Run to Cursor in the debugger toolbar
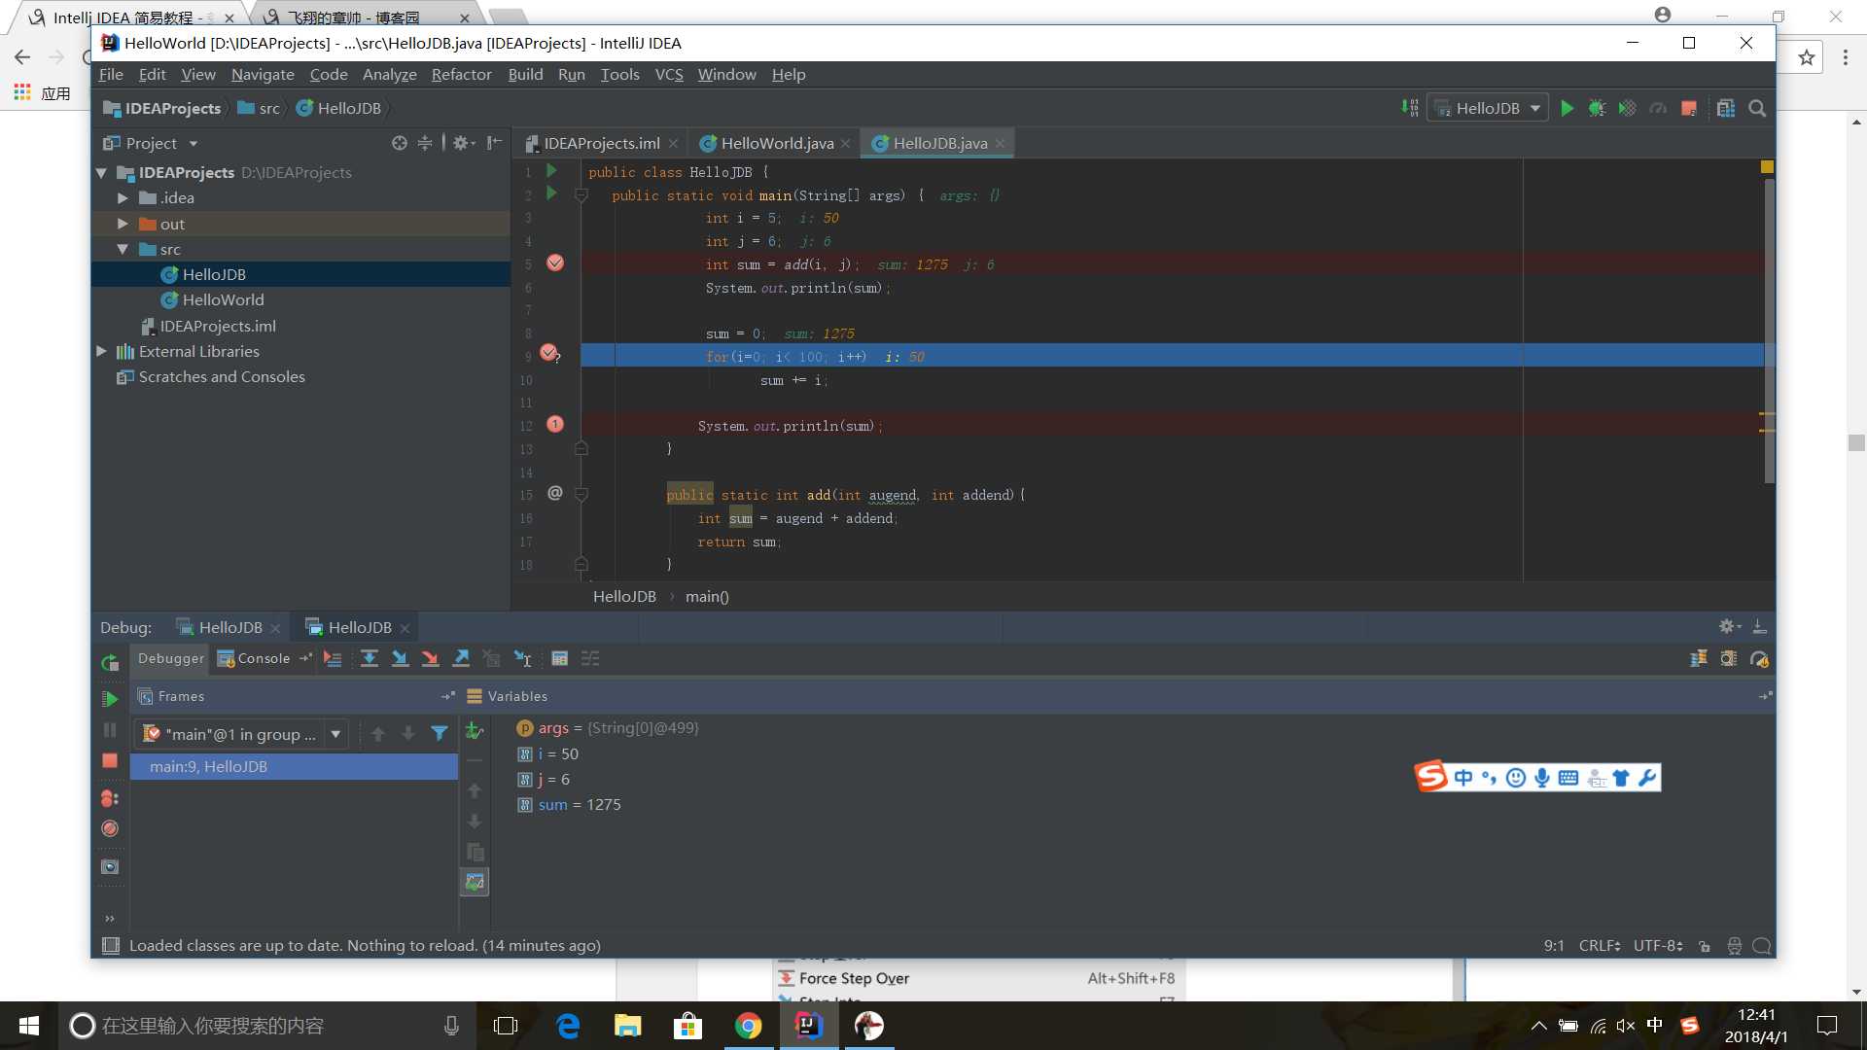 click(523, 659)
